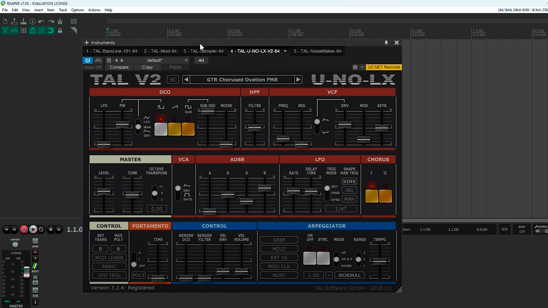Screen dimensions: 548x308
Task: Click the Go to end transport button
Action: click(x=14, y=229)
